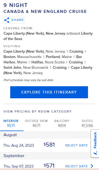Click the pencil icon on the Feedback tab
The image size is (99, 170).
click(95, 153)
